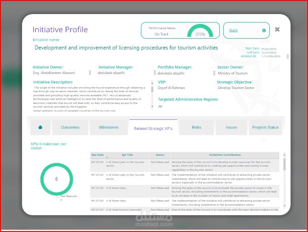Screen dimensions: 308x232
Task: Click scrollbar beside Initiative Owner name
Action: point(90,73)
